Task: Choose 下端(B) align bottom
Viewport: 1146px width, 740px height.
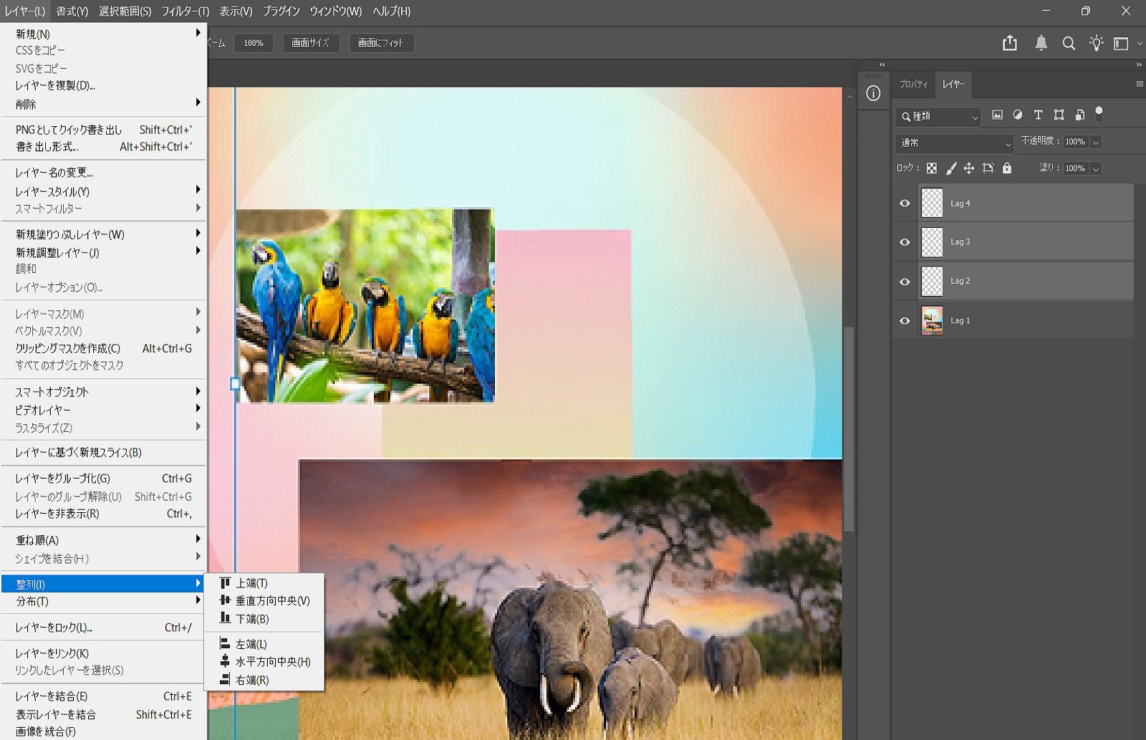Action: [x=264, y=618]
